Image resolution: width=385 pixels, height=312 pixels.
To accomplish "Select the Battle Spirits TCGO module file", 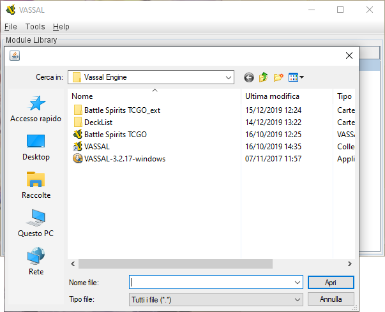I will (110, 135).
